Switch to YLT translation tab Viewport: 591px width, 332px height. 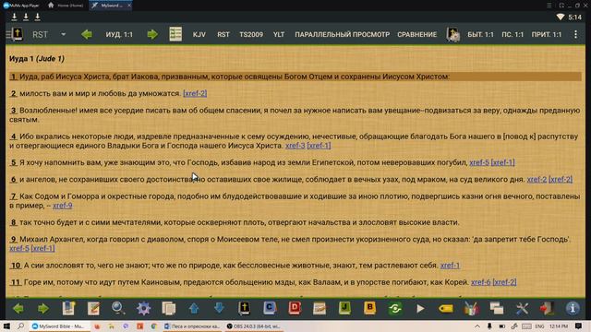point(279,34)
